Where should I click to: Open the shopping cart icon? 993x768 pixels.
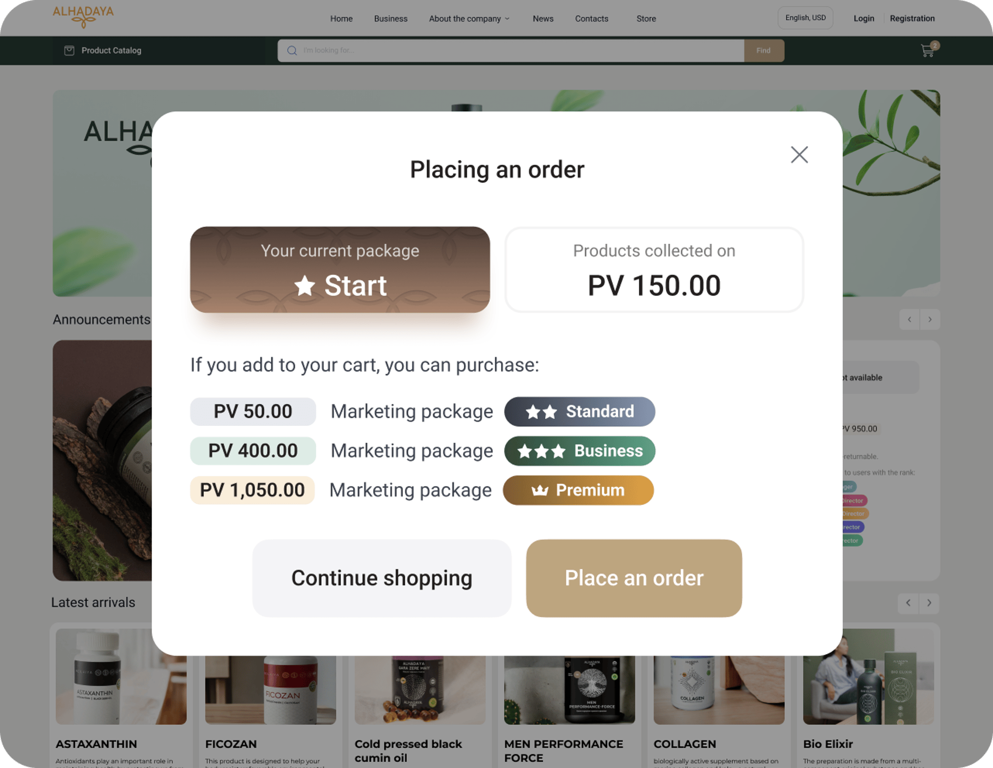point(928,50)
